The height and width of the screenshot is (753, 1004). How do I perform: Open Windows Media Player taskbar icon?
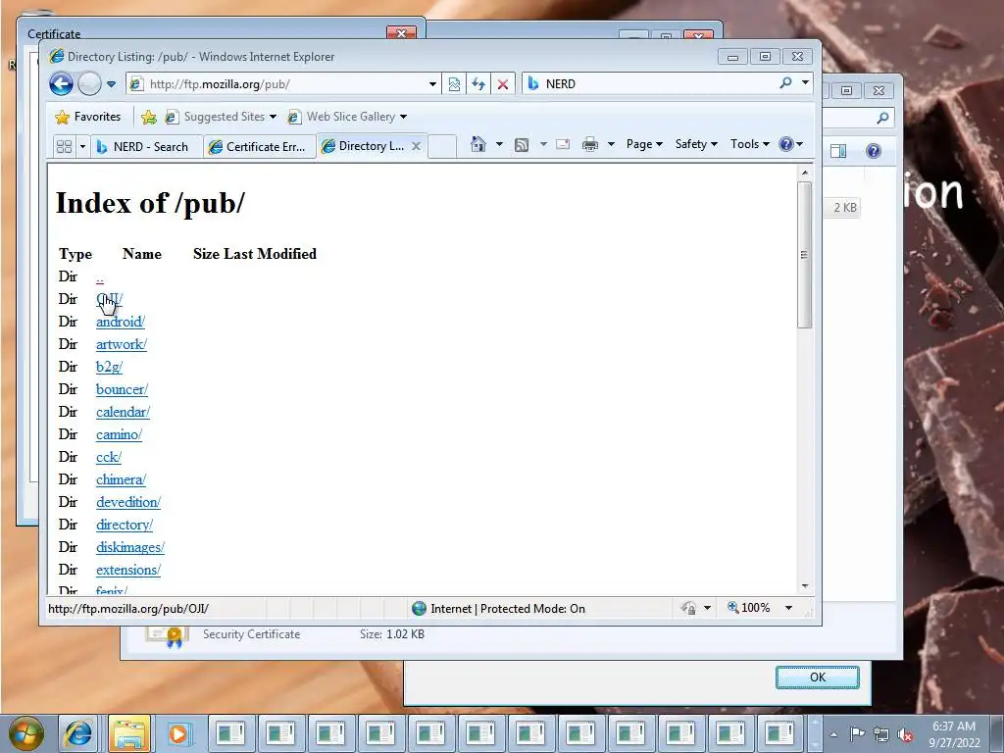click(178, 733)
